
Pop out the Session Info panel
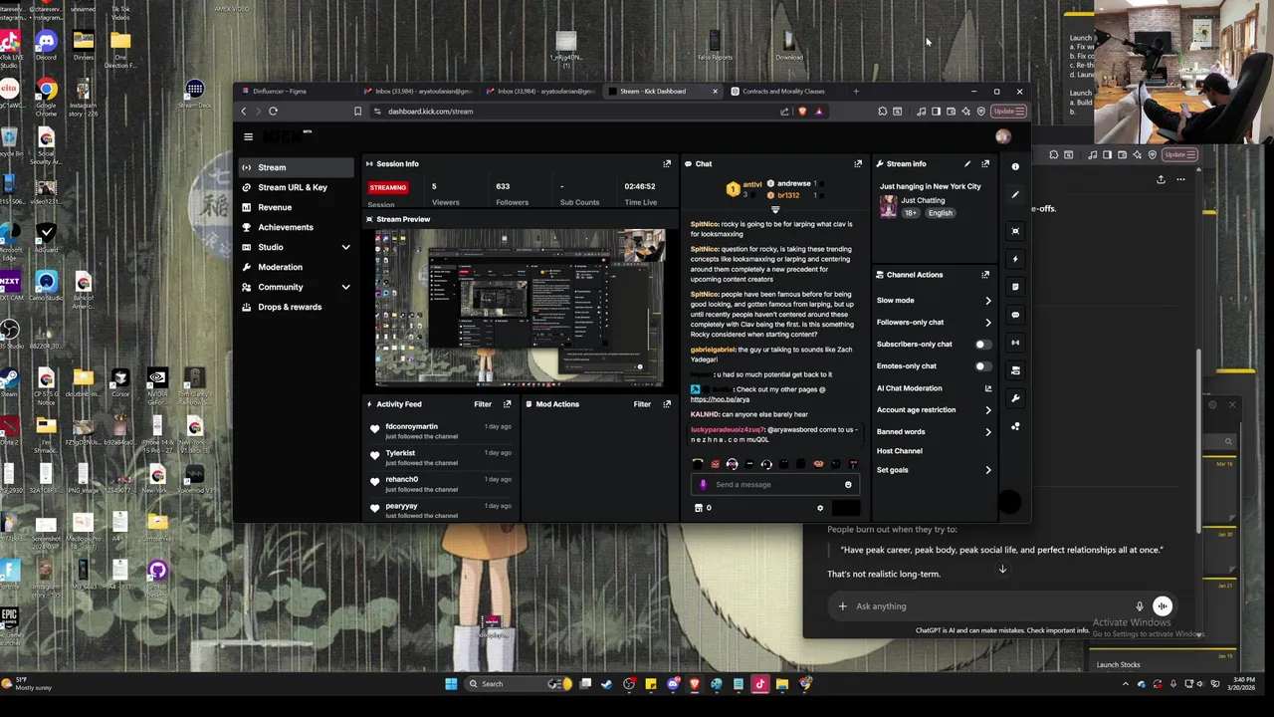(x=667, y=163)
